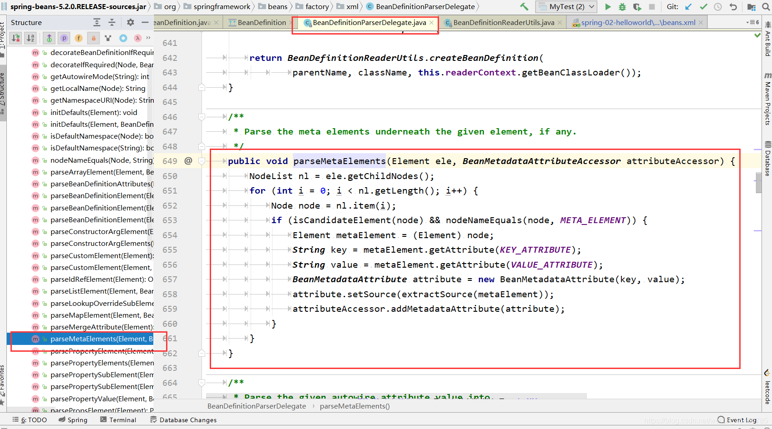This screenshot has width=772, height=429.
Task: Open the Database tool window
Action: [x=767, y=159]
